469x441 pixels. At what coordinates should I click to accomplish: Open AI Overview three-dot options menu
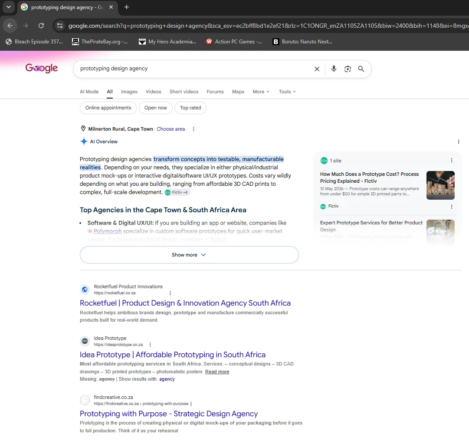point(458,142)
